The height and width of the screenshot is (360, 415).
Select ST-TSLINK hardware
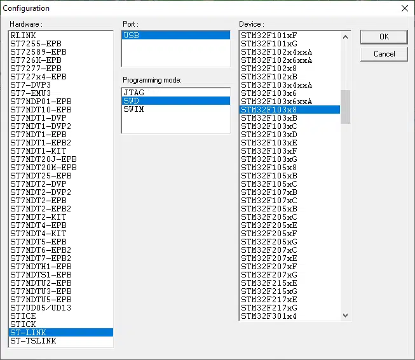pyautogui.click(x=61, y=341)
